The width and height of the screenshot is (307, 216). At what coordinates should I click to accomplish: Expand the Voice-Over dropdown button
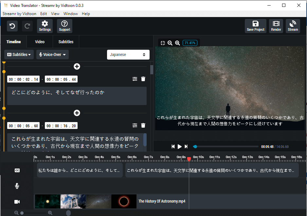pyautogui.click(x=52, y=54)
